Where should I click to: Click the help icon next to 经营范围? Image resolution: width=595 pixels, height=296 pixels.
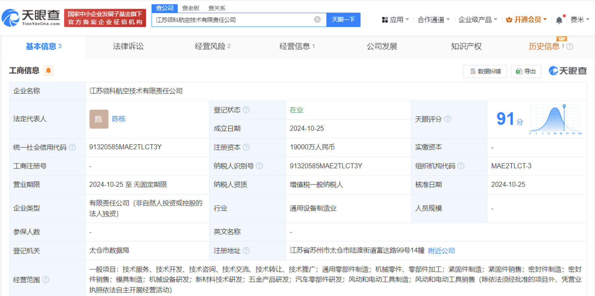(46, 280)
